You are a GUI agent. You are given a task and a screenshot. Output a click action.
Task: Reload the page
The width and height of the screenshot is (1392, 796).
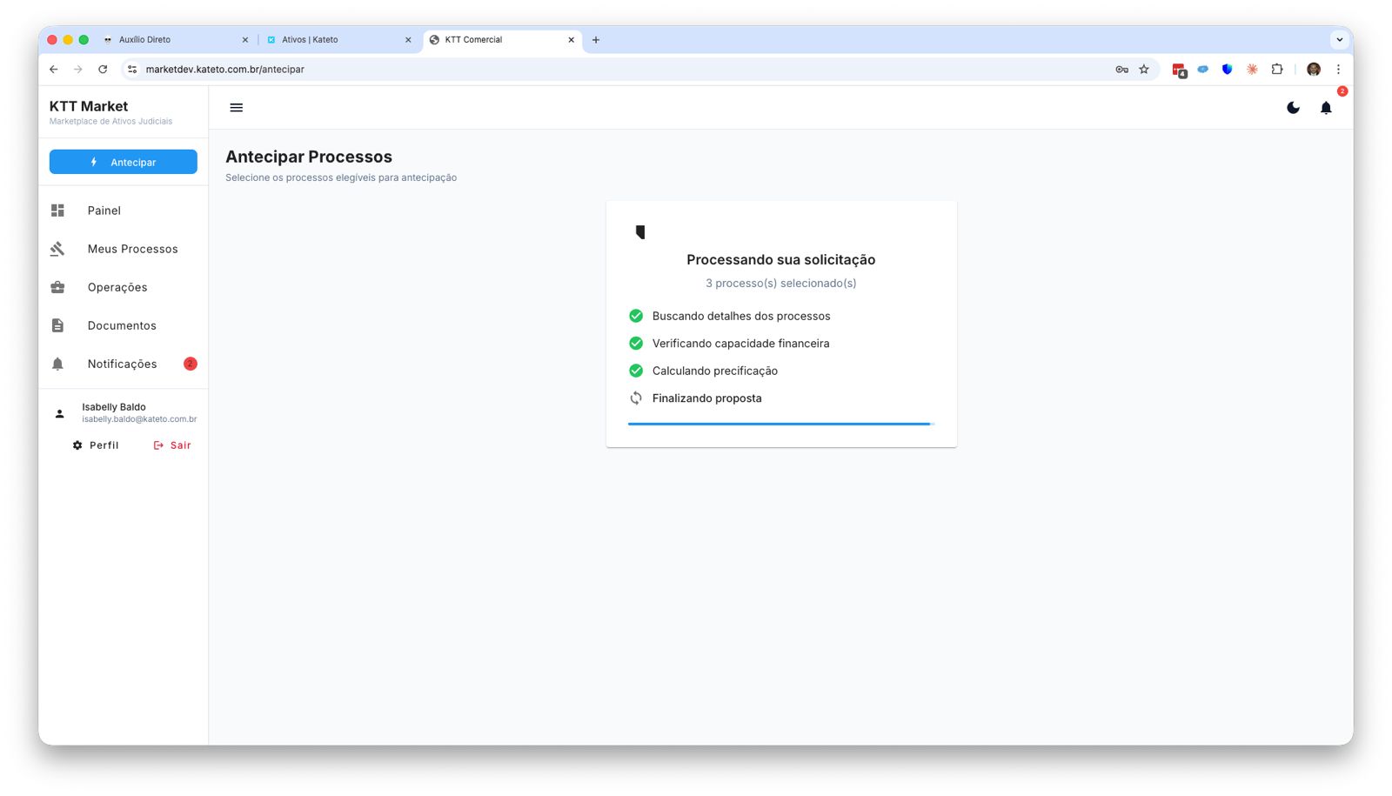pos(103,70)
